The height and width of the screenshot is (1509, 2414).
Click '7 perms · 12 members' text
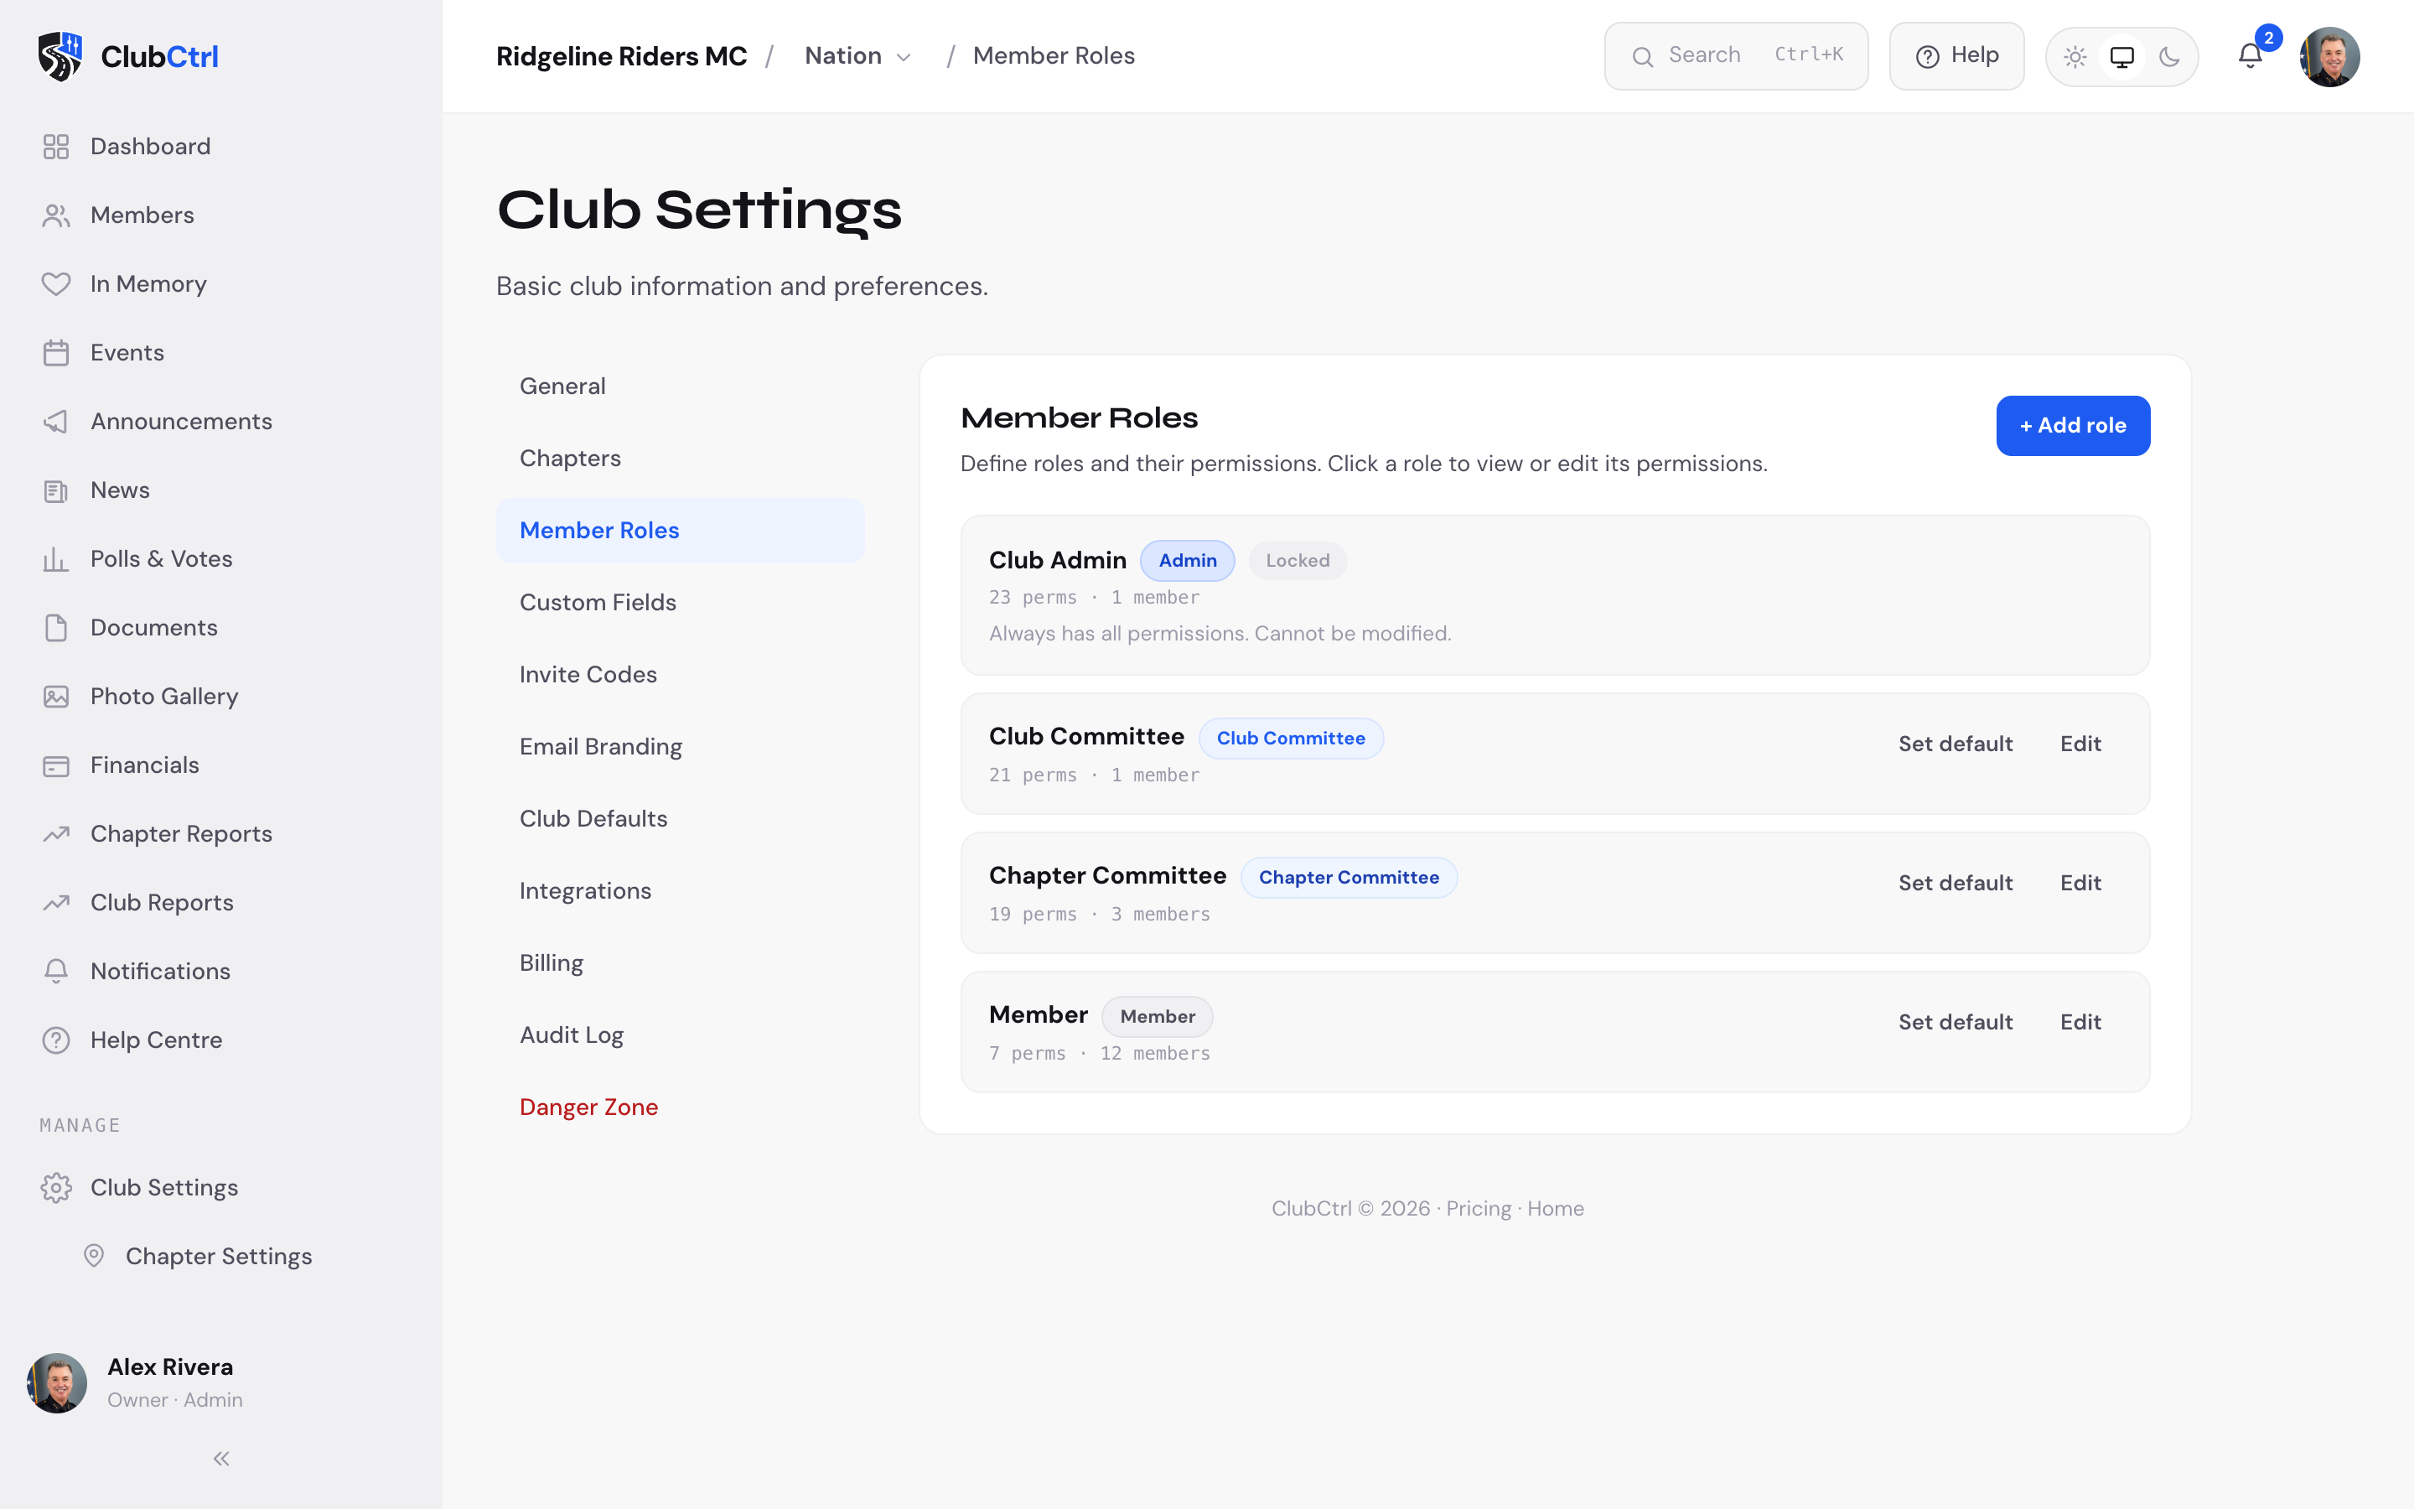point(1099,1054)
